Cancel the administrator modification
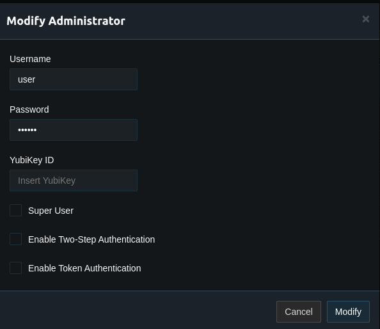This screenshot has width=380, height=329. click(x=299, y=312)
